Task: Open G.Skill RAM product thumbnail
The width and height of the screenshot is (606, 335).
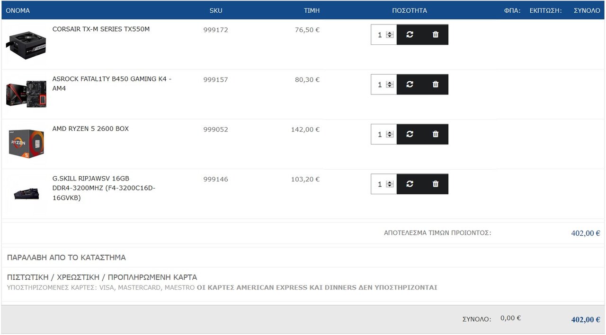Action: pos(26,194)
